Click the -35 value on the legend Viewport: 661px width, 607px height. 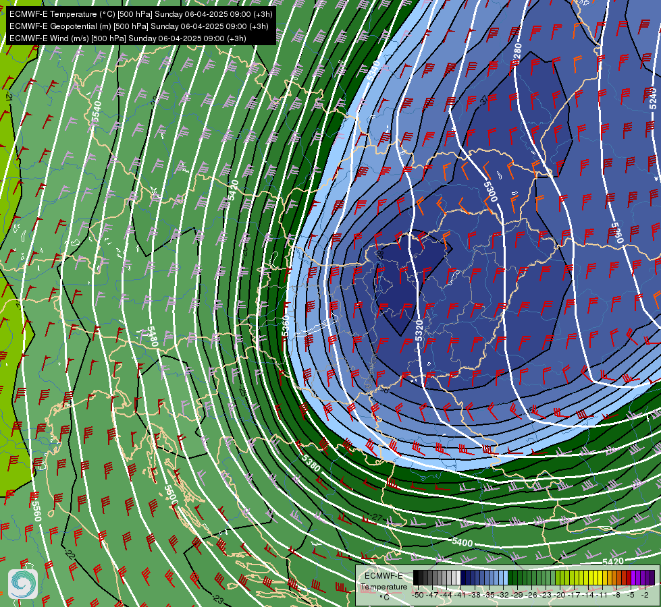(489, 595)
